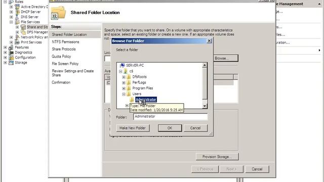Expand the Print Services role

pyautogui.click(x=11, y=42)
